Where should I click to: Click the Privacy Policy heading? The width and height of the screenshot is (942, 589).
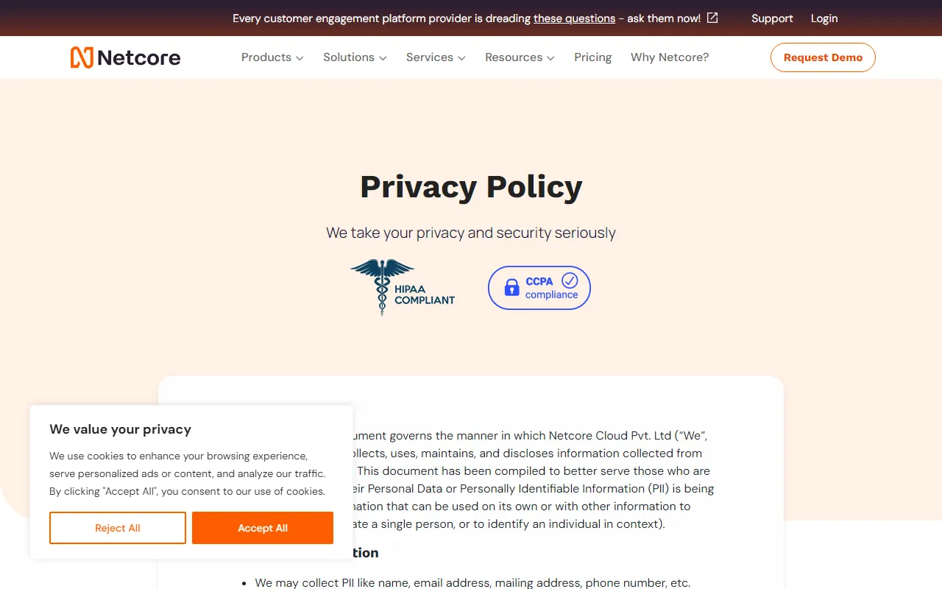pyautogui.click(x=471, y=187)
